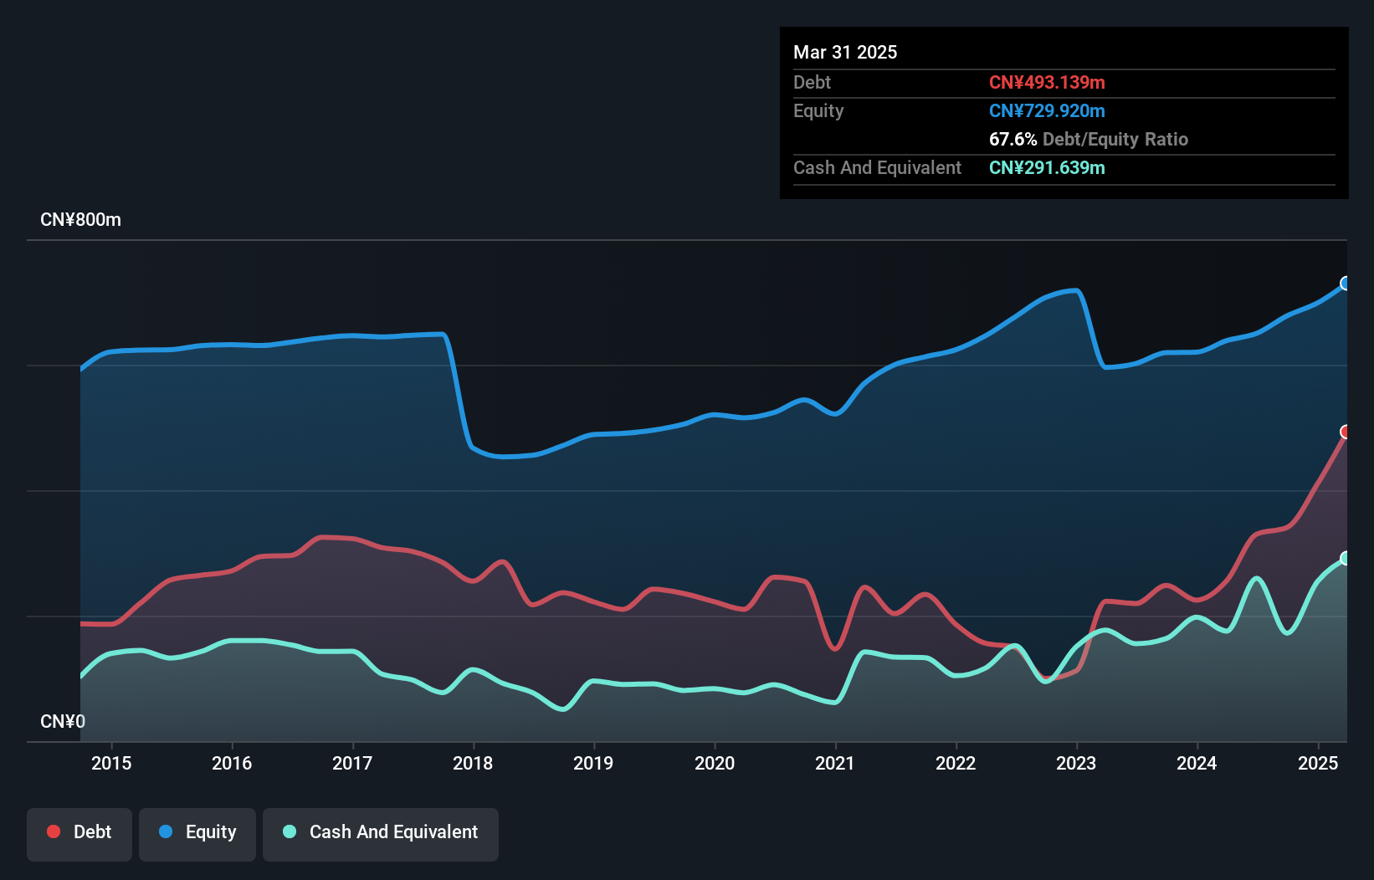This screenshot has height=880, width=1374.
Task: Click the 2025 x-axis label
Action: tap(1318, 763)
